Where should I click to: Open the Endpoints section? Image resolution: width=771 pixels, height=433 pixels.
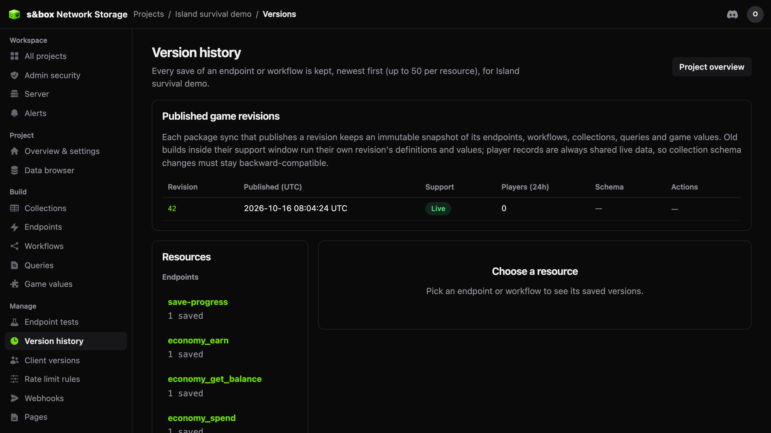tap(66, 227)
